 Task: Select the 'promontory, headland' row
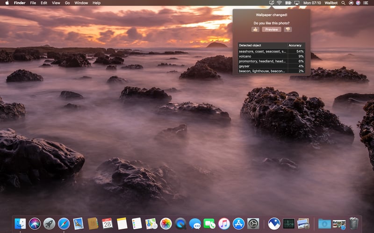tap(272, 62)
